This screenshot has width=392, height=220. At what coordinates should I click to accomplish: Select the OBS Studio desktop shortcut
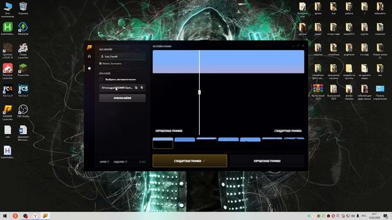pos(23,111)
